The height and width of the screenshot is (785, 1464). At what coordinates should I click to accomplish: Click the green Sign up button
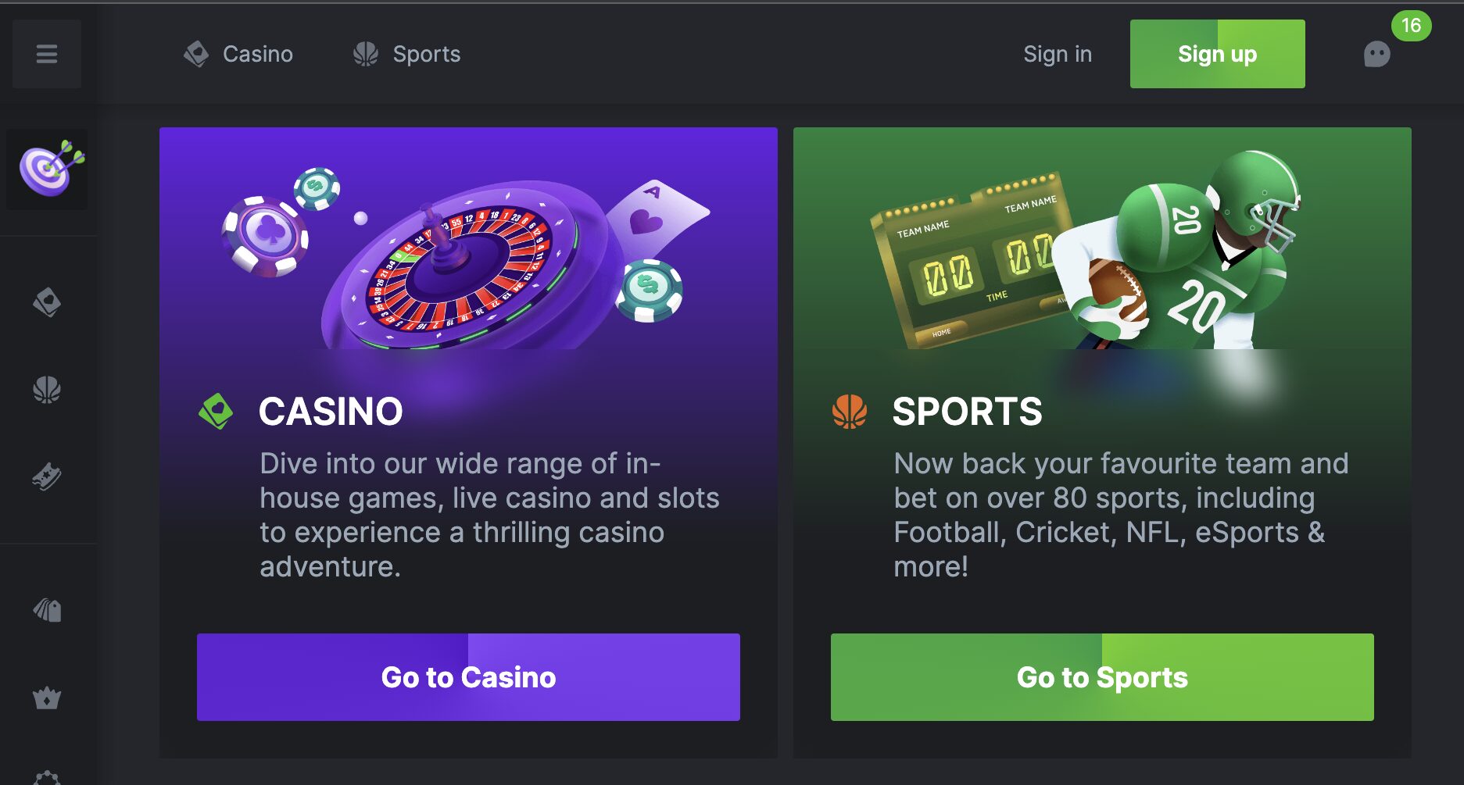pyautogui.click(x=1217, y=54)
